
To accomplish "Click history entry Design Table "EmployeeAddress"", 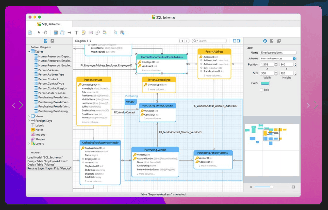I will pos(47,161).
